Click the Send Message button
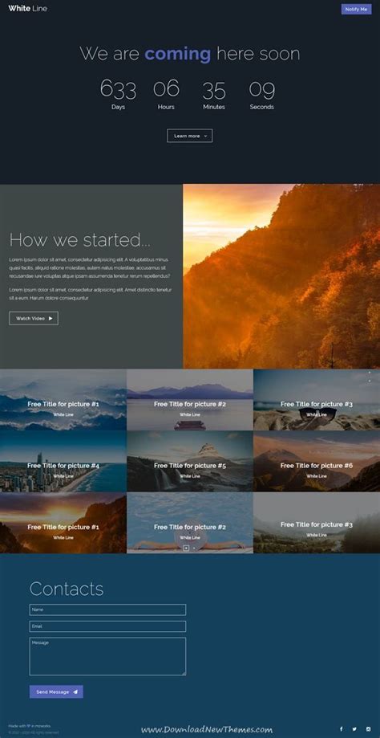 click(x=56, y=692)
